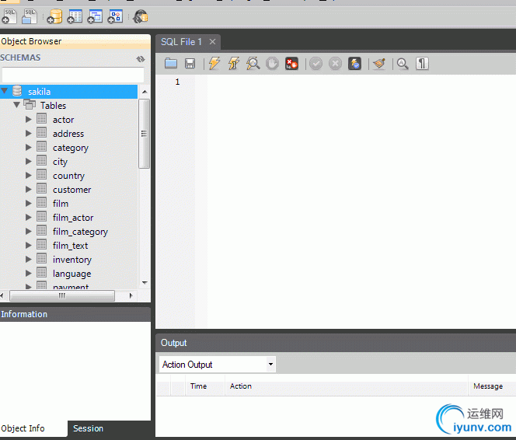Expand the category table node
Image resolution: width=516 pixels, height=440 pixels.
point(29,147)
